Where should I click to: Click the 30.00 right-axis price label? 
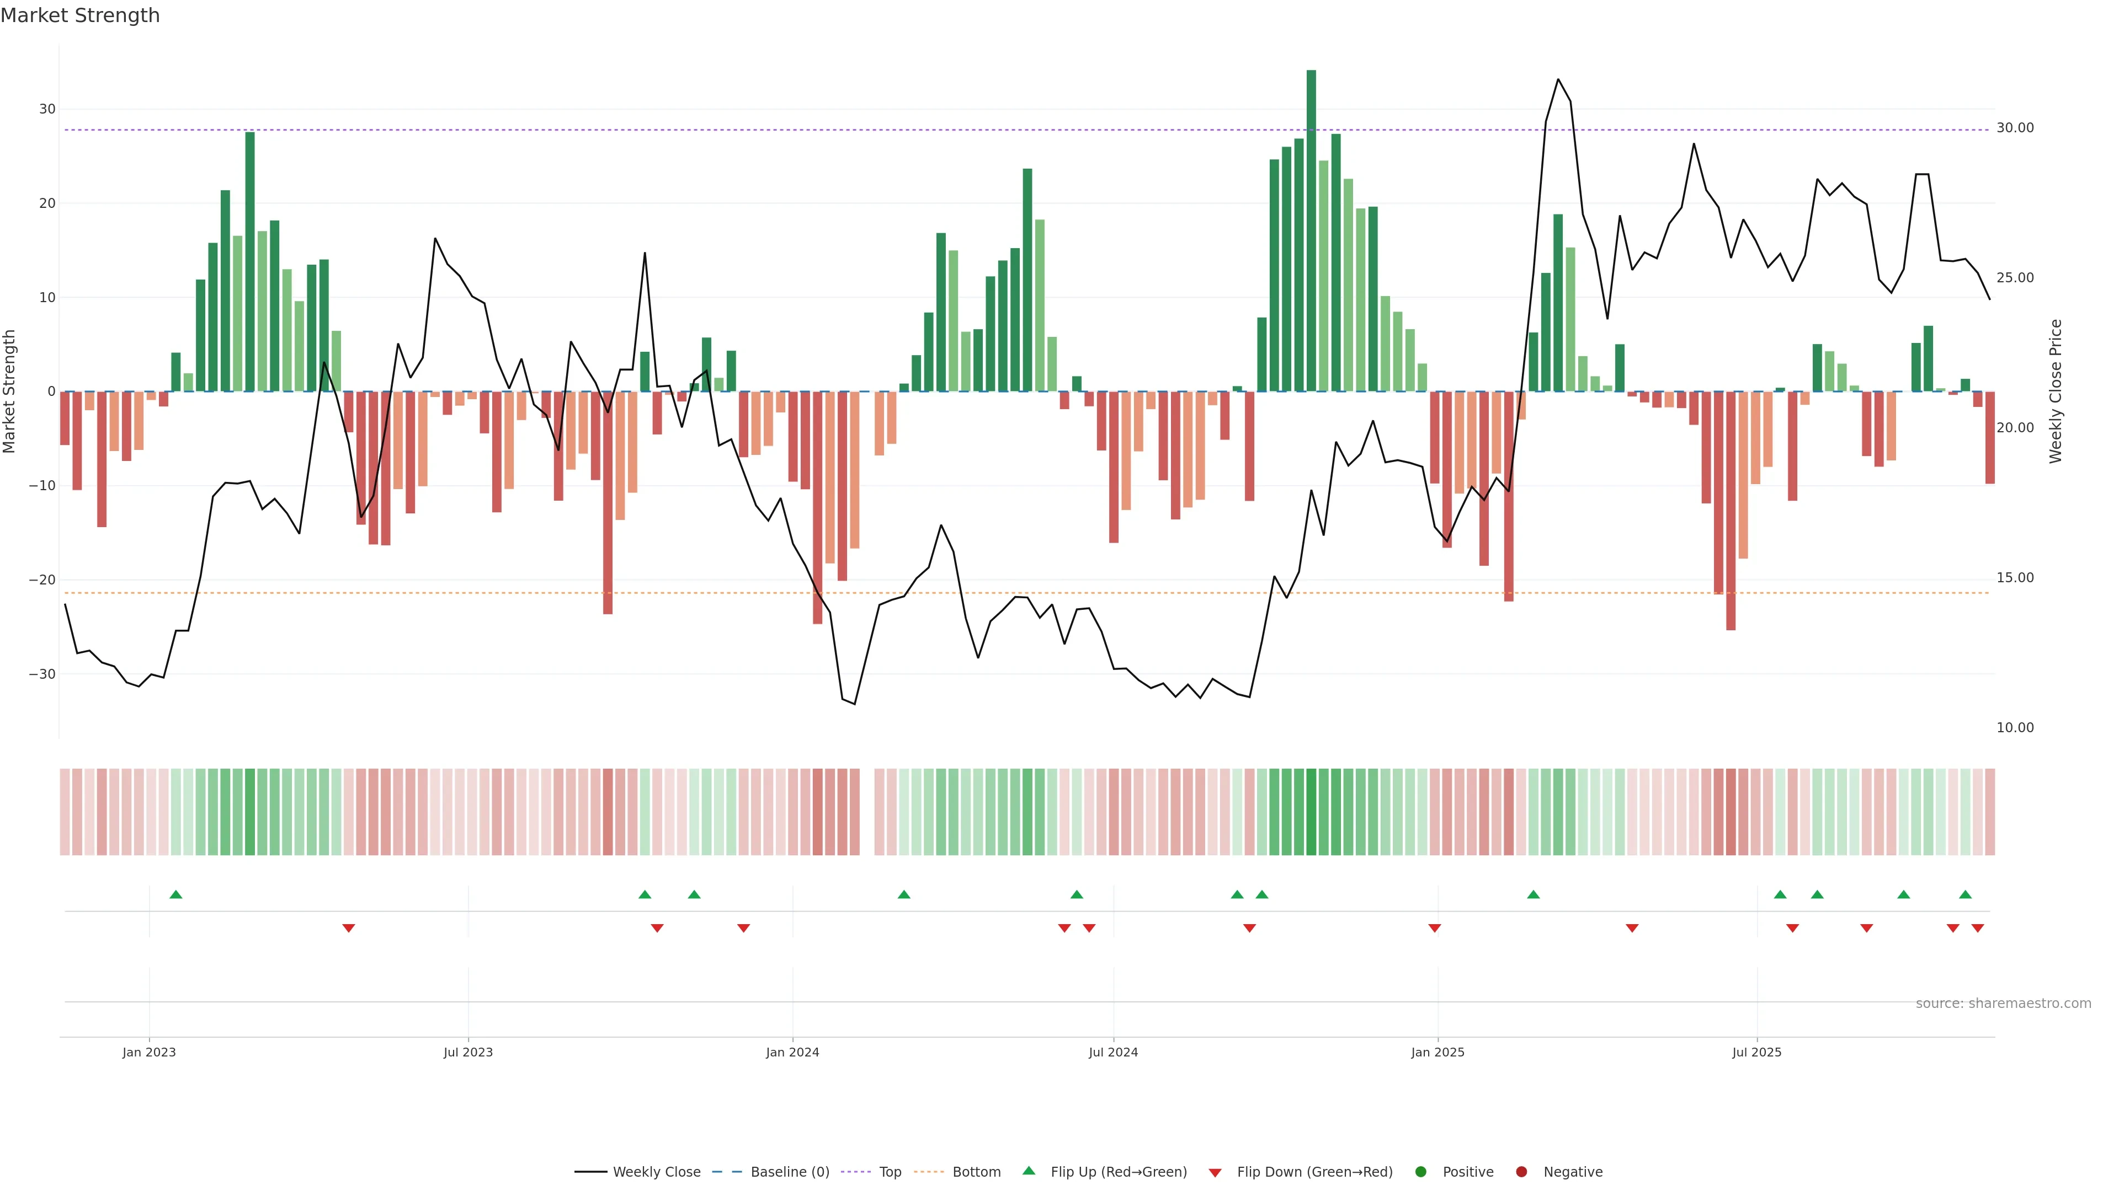[2015, 127]
